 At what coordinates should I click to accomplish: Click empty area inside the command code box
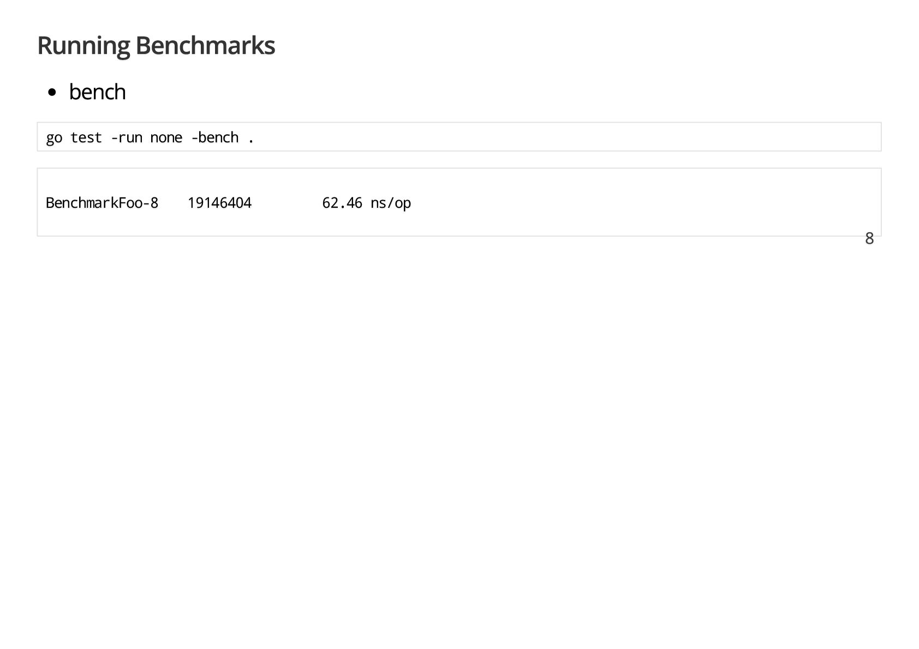pos(546,137)
